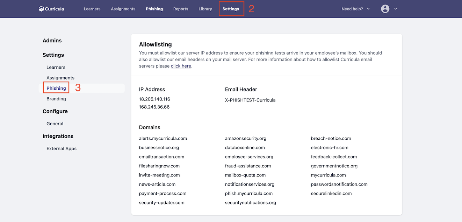Select domain mycurricula.com in third column

(x=329, y=175)
